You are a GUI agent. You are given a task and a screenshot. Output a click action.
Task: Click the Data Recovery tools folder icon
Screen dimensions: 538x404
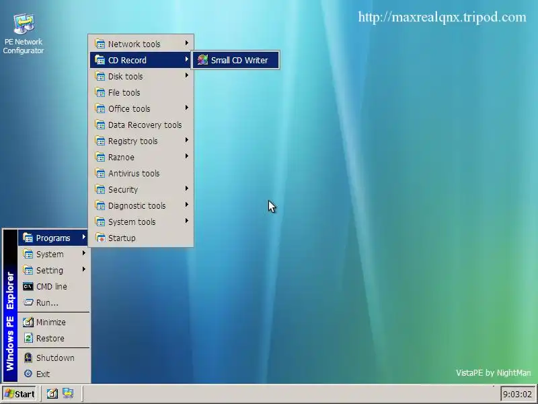coord(100,125)
